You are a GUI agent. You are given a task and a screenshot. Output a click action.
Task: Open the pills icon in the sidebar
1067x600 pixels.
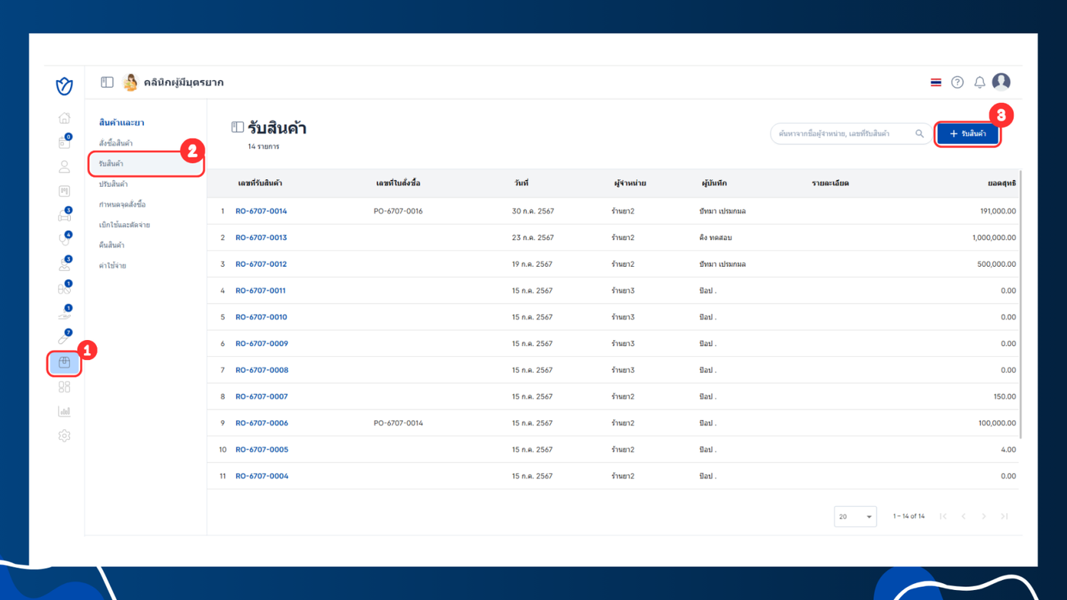[64, 288]
